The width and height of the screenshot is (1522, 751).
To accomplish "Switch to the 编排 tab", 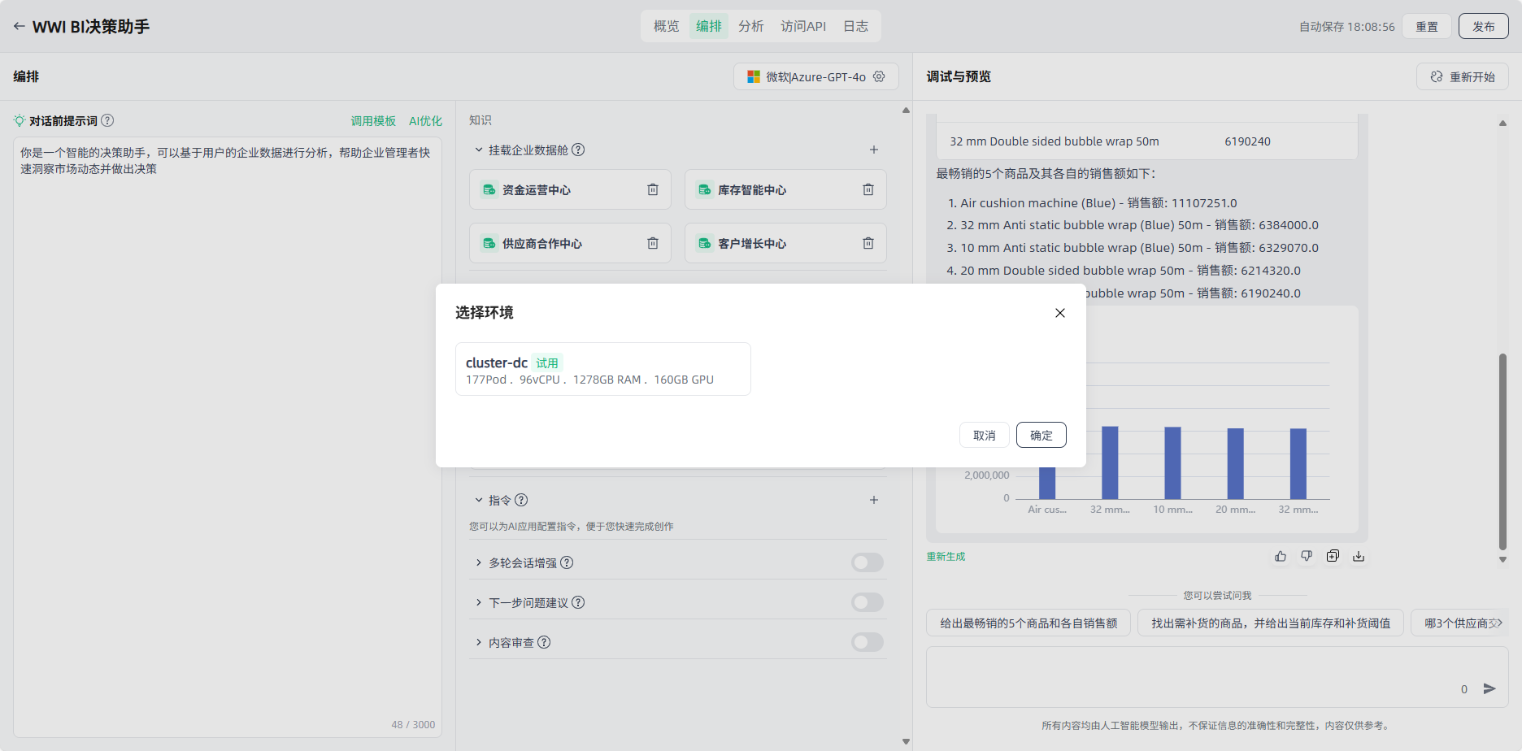I will pyautogui.click(x=709, y=26).
